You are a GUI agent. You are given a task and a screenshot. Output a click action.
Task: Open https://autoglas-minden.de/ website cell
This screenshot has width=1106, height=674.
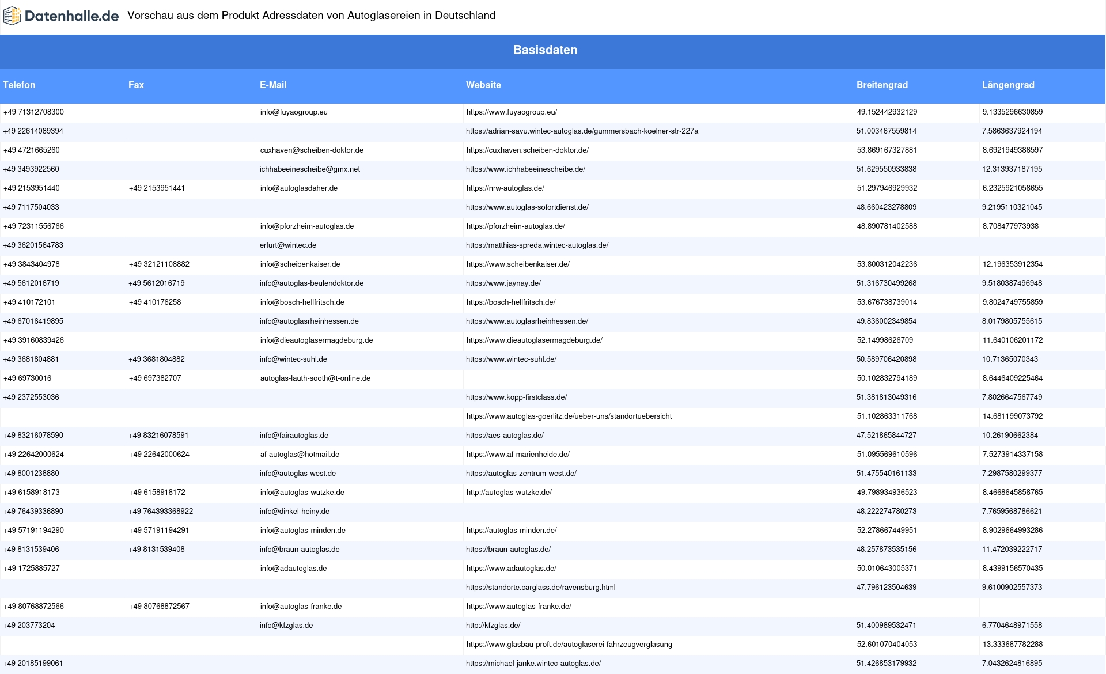[x=512, y=531]
